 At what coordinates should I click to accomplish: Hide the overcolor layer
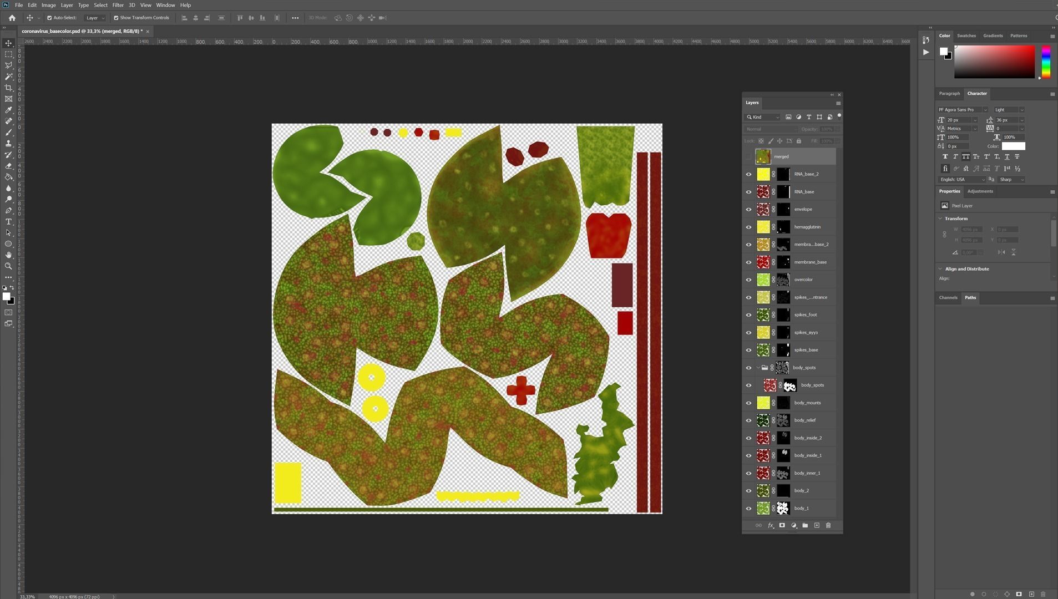pos(748,280)
